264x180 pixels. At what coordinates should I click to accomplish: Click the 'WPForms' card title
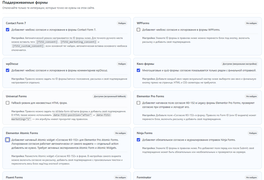(x=143, y=23)
